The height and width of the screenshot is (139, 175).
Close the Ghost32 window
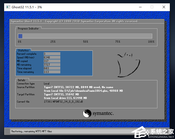pos(164,7)
